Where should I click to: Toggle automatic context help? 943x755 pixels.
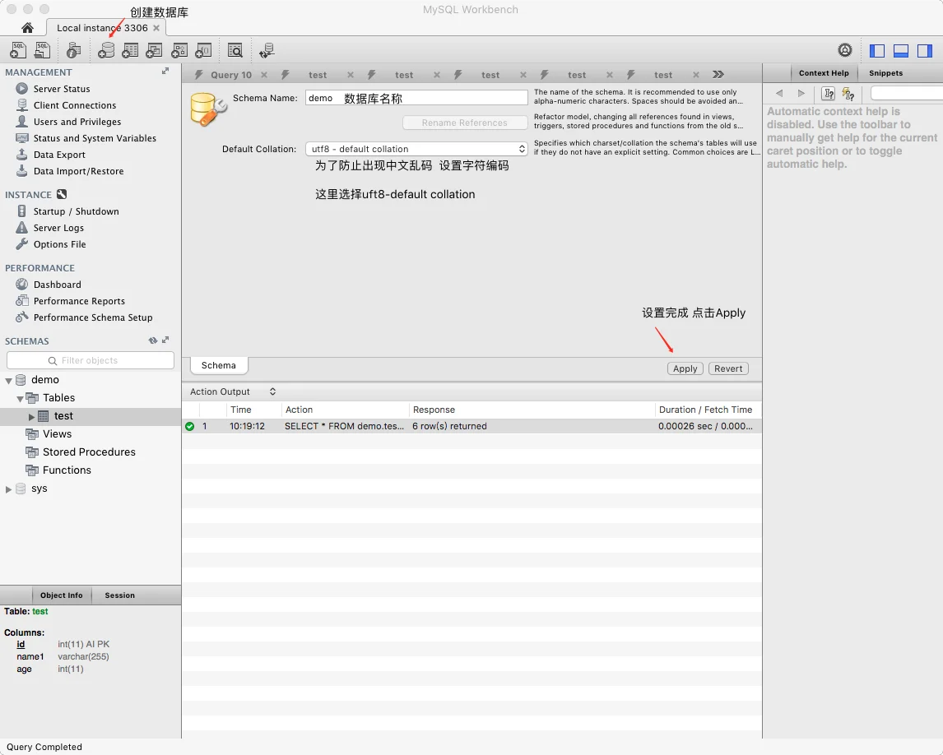[x=848, y=93]
